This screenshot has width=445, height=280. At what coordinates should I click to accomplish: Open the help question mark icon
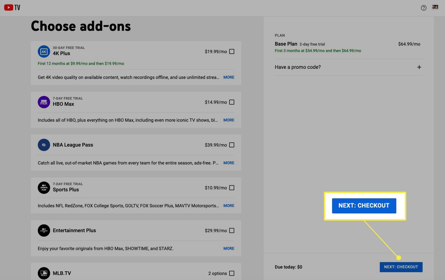(423, 8)
